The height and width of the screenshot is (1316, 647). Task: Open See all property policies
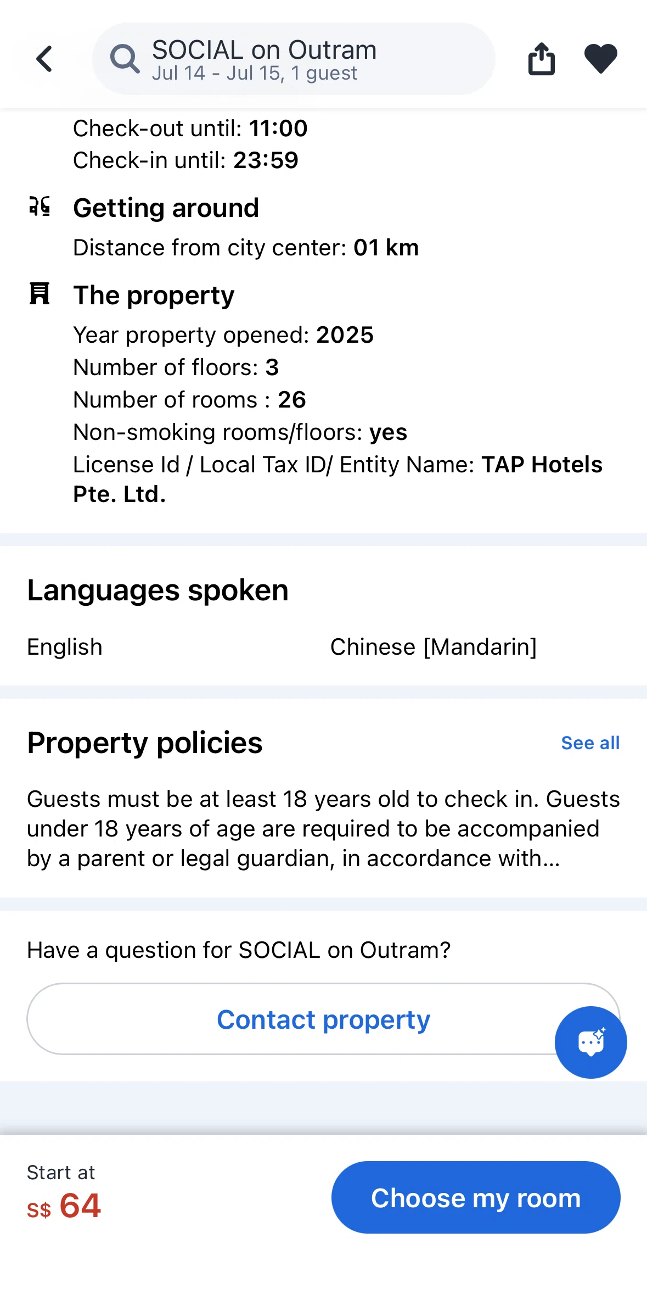[590, 743]
